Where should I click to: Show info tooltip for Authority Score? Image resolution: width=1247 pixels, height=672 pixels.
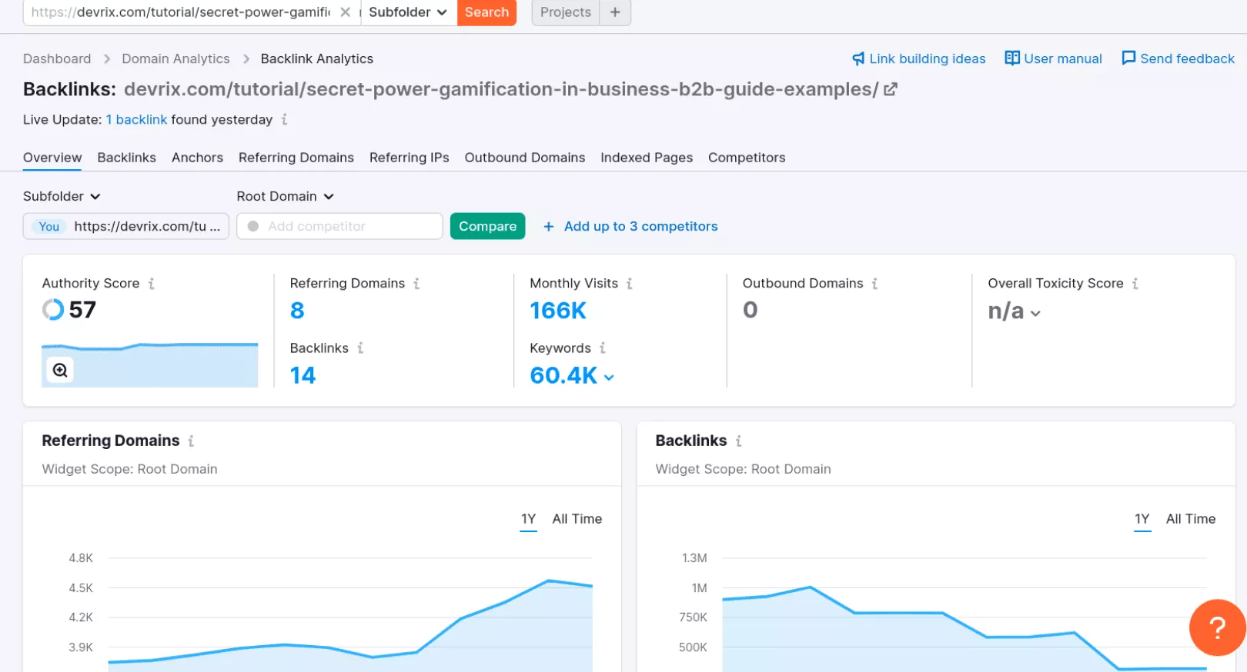152,284
